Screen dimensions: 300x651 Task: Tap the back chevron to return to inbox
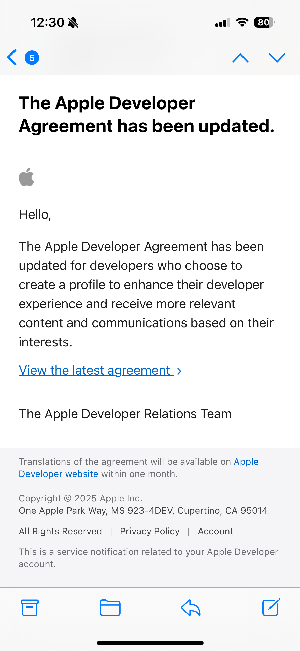pyautogui.click(x=12, y=57)
